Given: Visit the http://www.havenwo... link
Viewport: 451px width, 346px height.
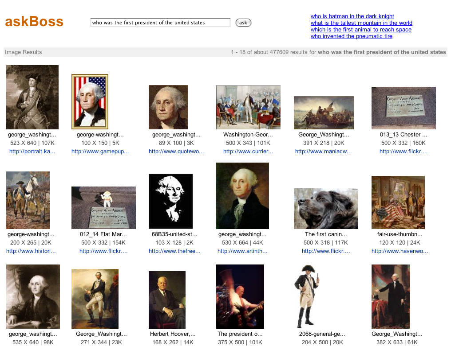Looking at the screenshot, I should [x=400, y=251].
